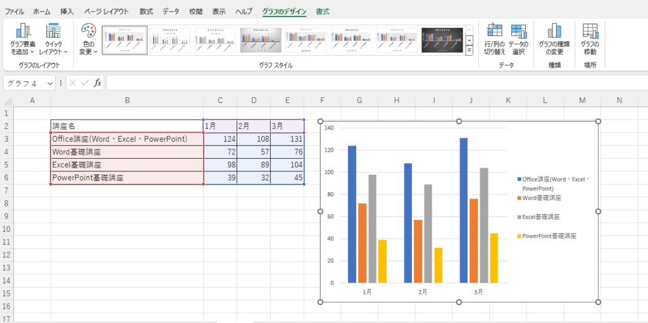The image size is (648, 323).
Task: Click the Word基礎講座 cell
Action: (127, 152)
